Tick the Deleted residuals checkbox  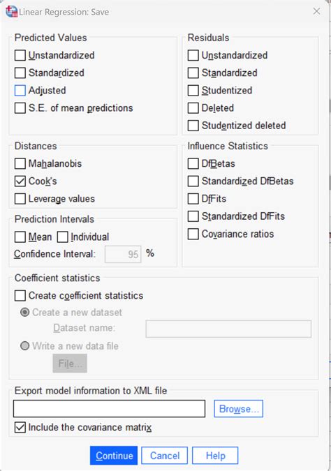pyautogui.click(x=193, y=108)
